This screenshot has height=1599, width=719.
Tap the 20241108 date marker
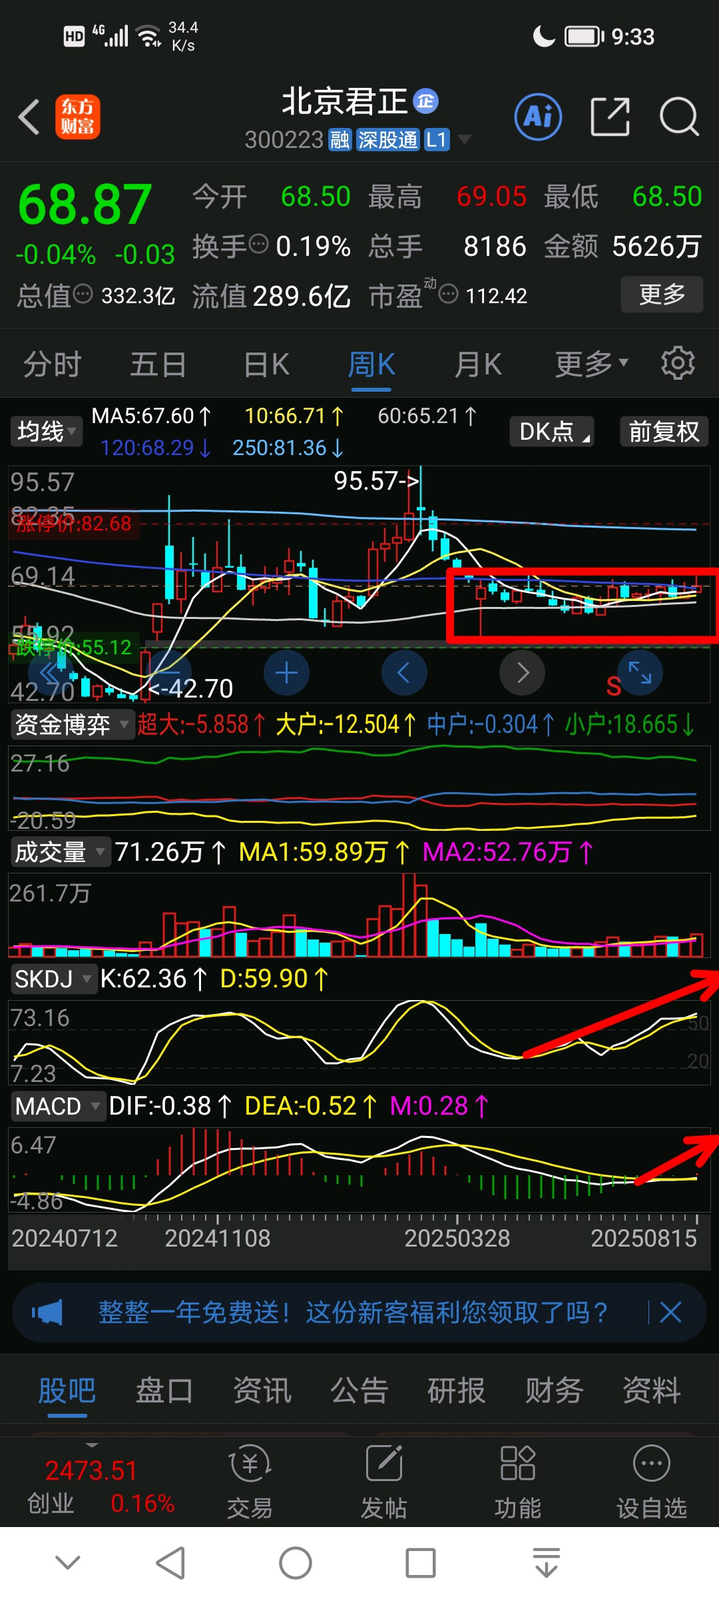pyautogui.click(x=218, y=1238)
